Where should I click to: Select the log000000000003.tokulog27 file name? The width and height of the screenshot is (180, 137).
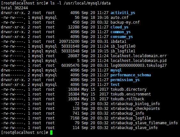point(138,65)
